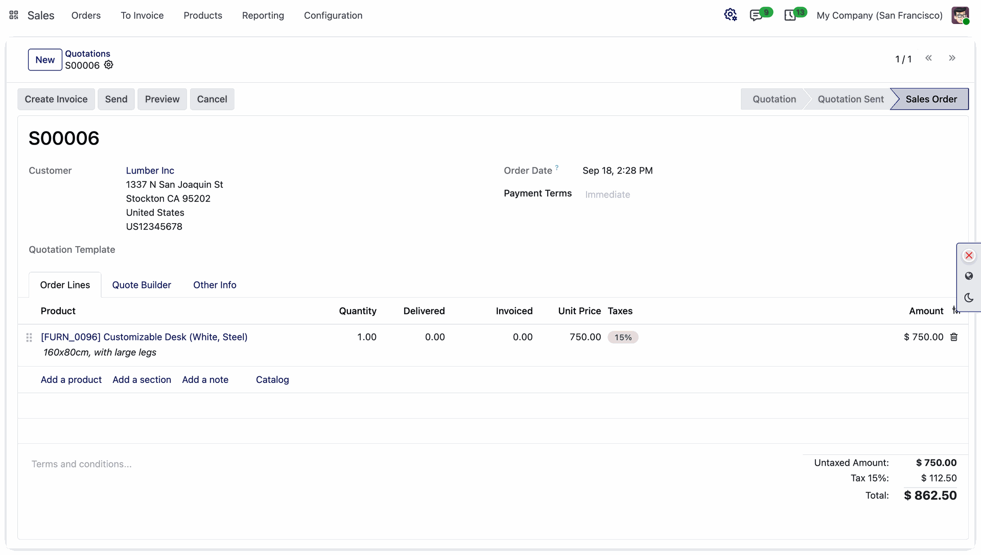Image resolution: width=981 pixels, height=555 pixels.
Task: Open the apps grid menu icon
Action: (x=14, y=15)
